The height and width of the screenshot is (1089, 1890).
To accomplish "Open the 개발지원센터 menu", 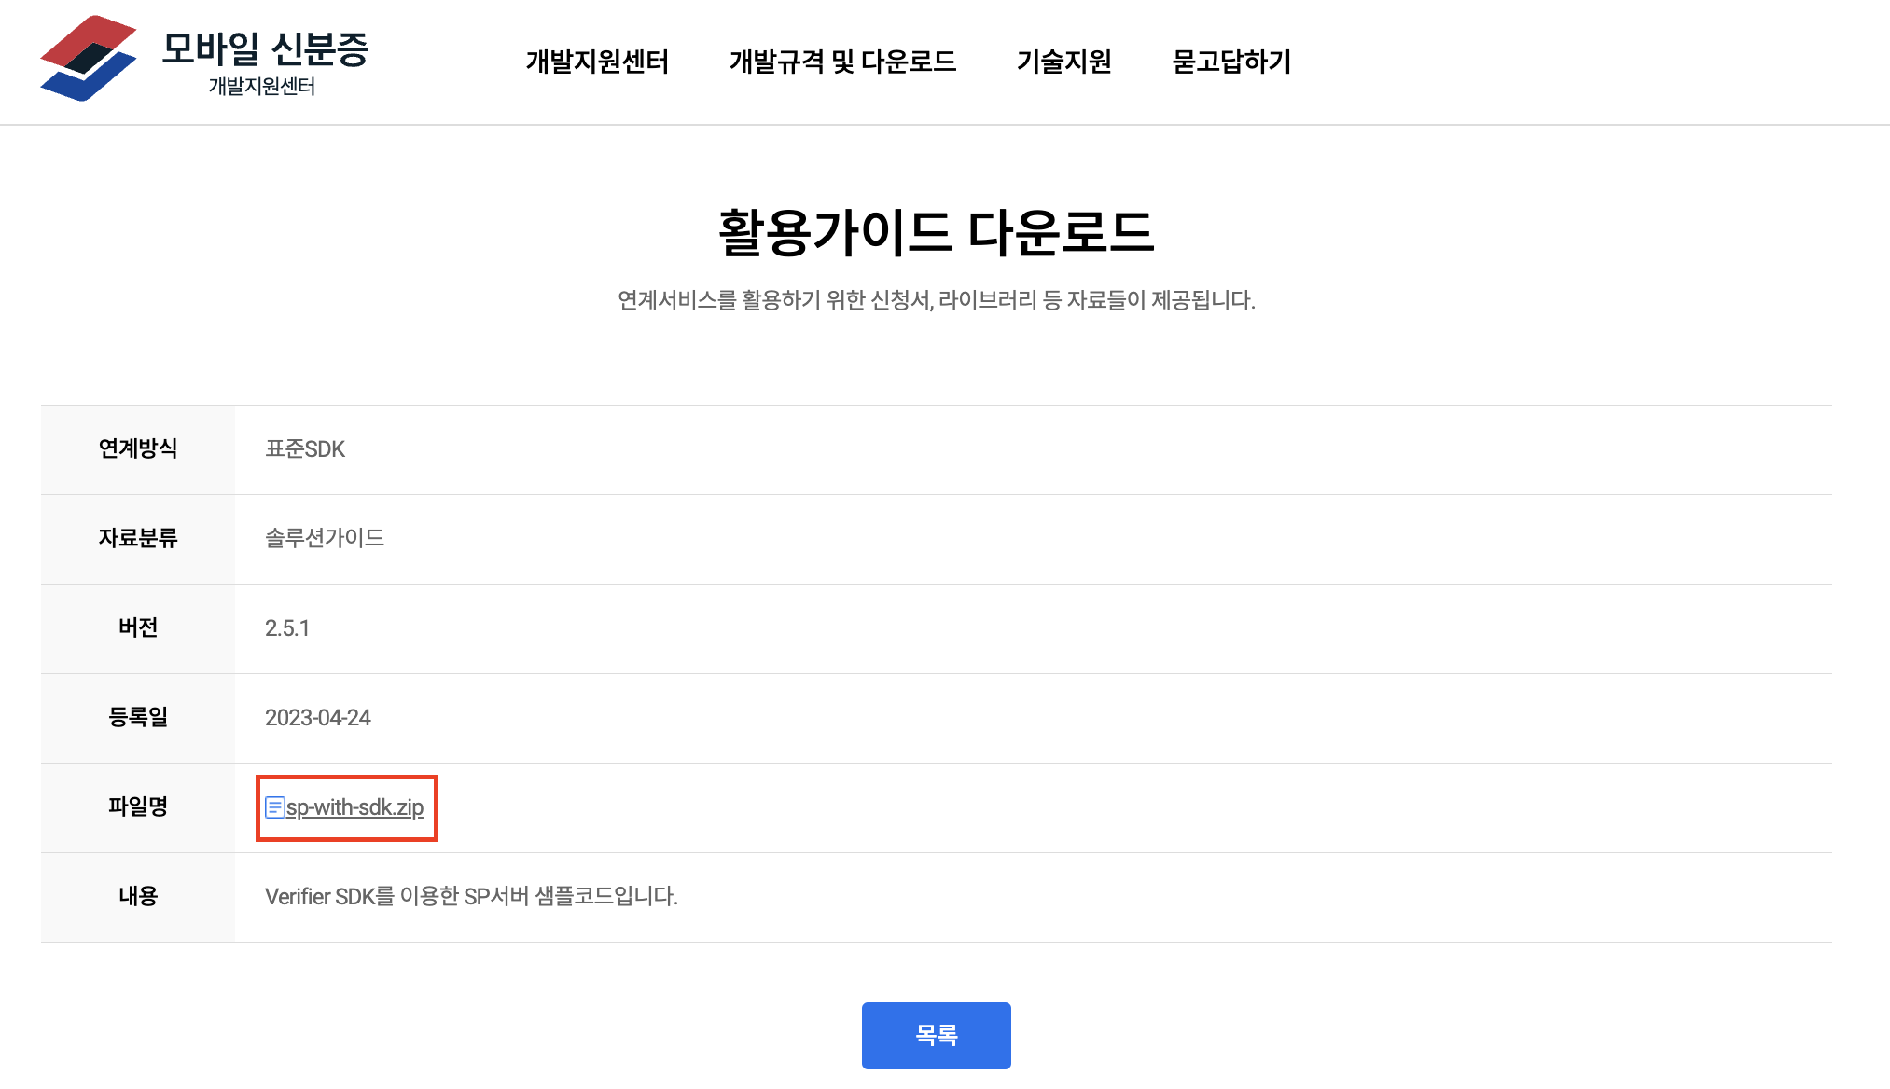I will coord(597,62).
